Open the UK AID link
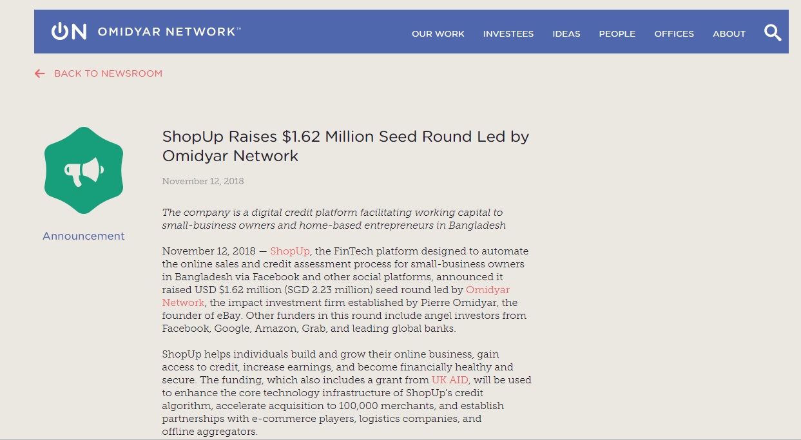Screen dimensions: 801x440 pyautogui.click(x=450, y=380)
